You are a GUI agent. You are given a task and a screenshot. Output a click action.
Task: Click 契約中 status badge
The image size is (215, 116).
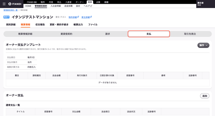(x=6, y=17)
